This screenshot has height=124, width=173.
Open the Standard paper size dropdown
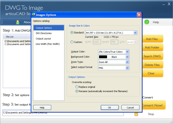coord(135,33)
